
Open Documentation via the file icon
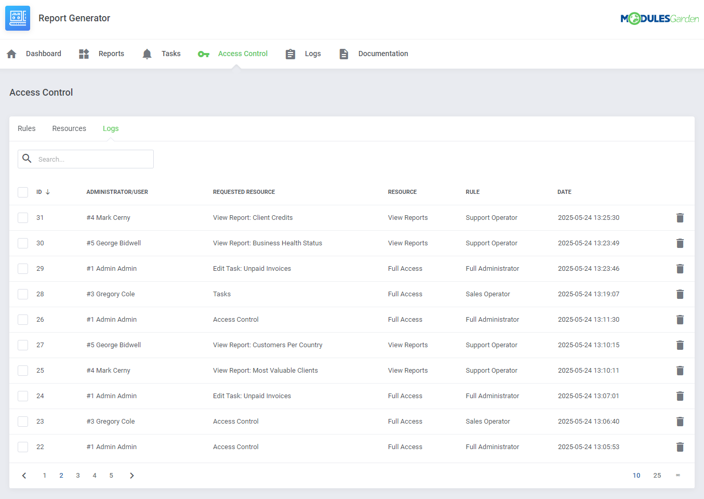[x=343, y=54]
